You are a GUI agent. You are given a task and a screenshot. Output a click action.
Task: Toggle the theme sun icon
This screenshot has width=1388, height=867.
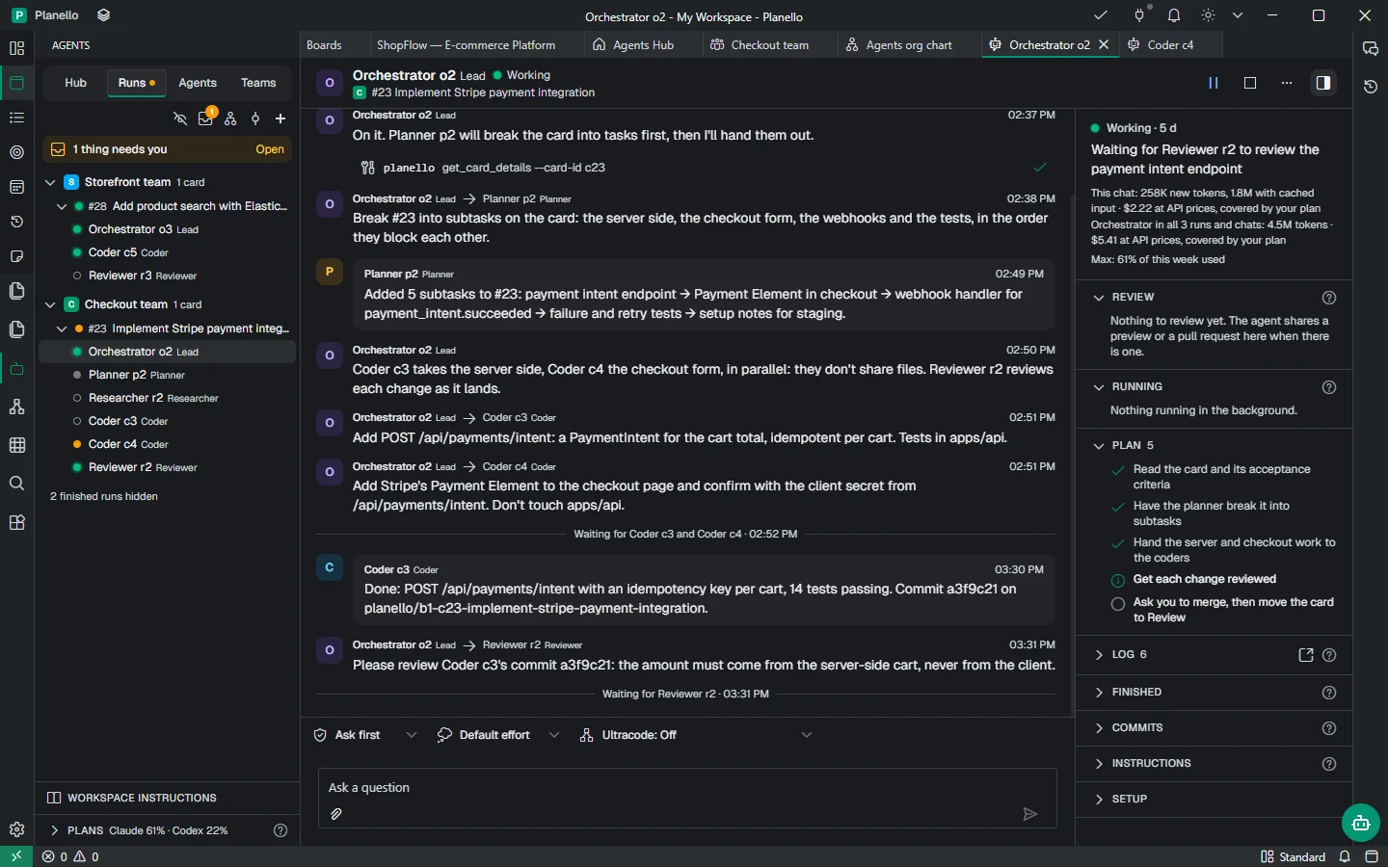tap(1208, 15)
